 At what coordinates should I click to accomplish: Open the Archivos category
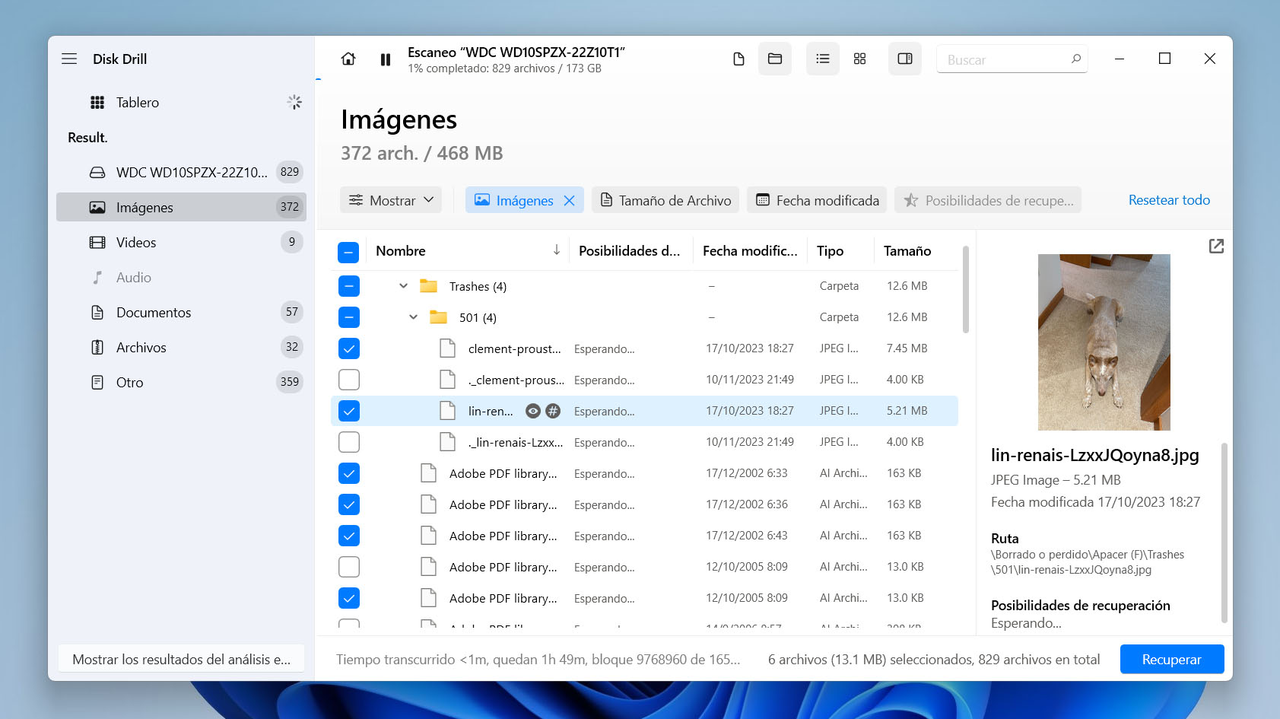[x=181, y=347]
